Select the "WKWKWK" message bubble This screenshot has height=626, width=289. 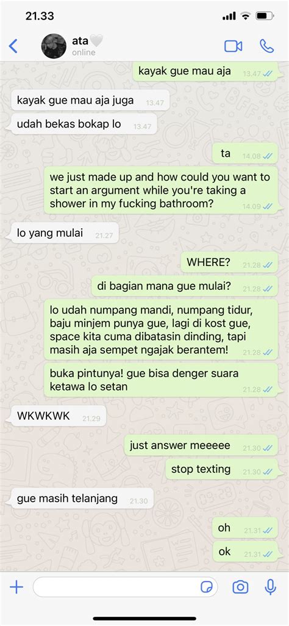pyautogui.click(x=59, y=416)
